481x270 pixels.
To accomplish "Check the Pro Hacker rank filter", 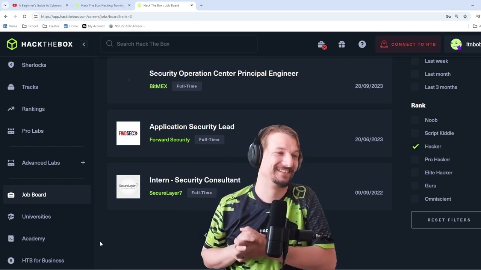I will [x=415, y=159].
